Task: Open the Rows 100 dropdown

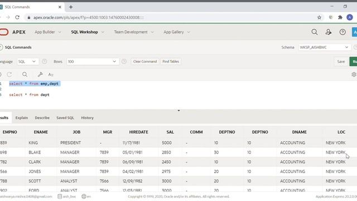Action: click(x=93, y=61)
